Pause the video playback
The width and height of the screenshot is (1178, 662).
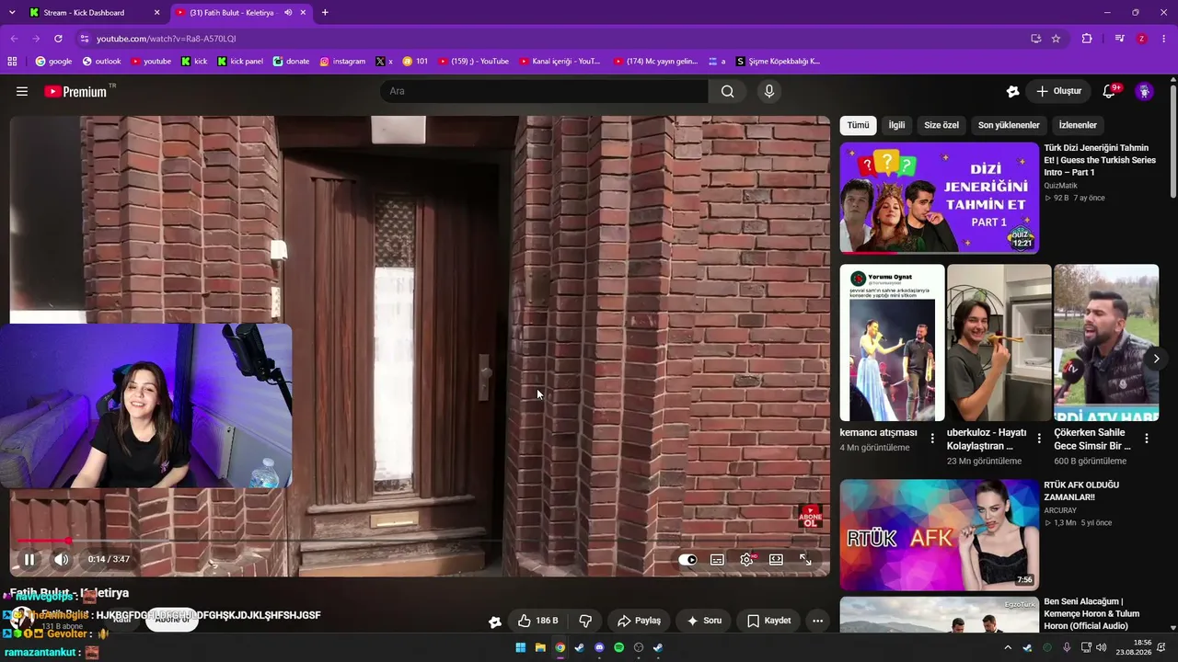tap(29, 559)
